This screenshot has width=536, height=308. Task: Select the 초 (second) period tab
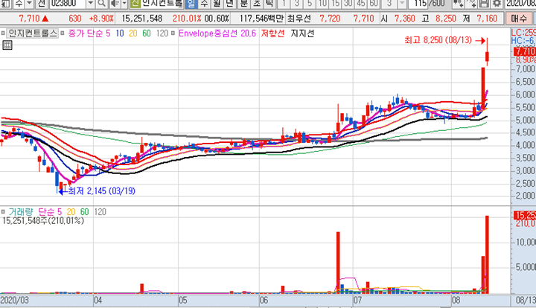256,4
